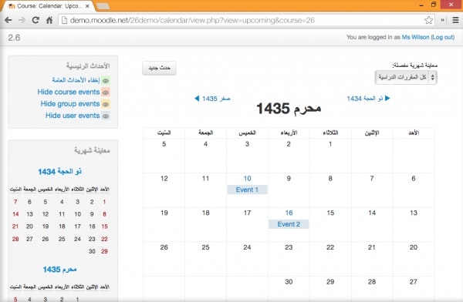
Task: Click the Hide course events link
Action: [69, 92]
